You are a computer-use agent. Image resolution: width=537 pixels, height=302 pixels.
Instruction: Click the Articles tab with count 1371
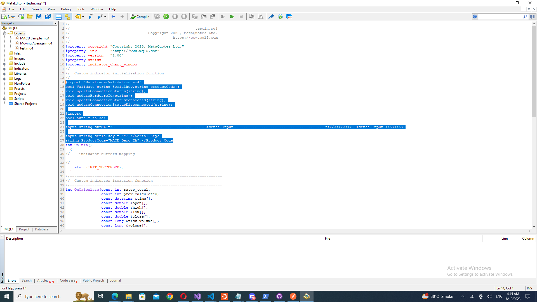(45, 280)
